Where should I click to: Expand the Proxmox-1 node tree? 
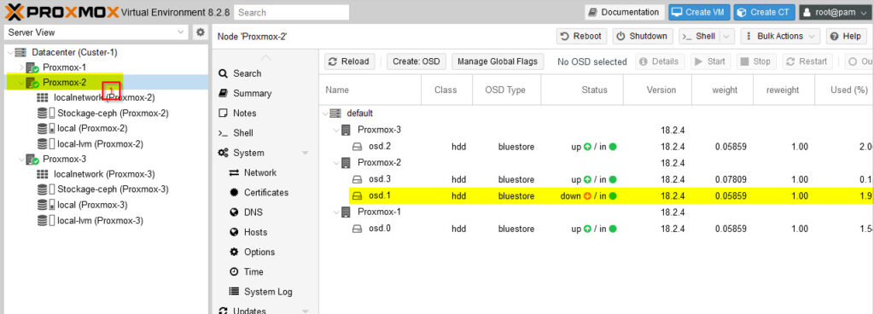(x=21, y=67)
